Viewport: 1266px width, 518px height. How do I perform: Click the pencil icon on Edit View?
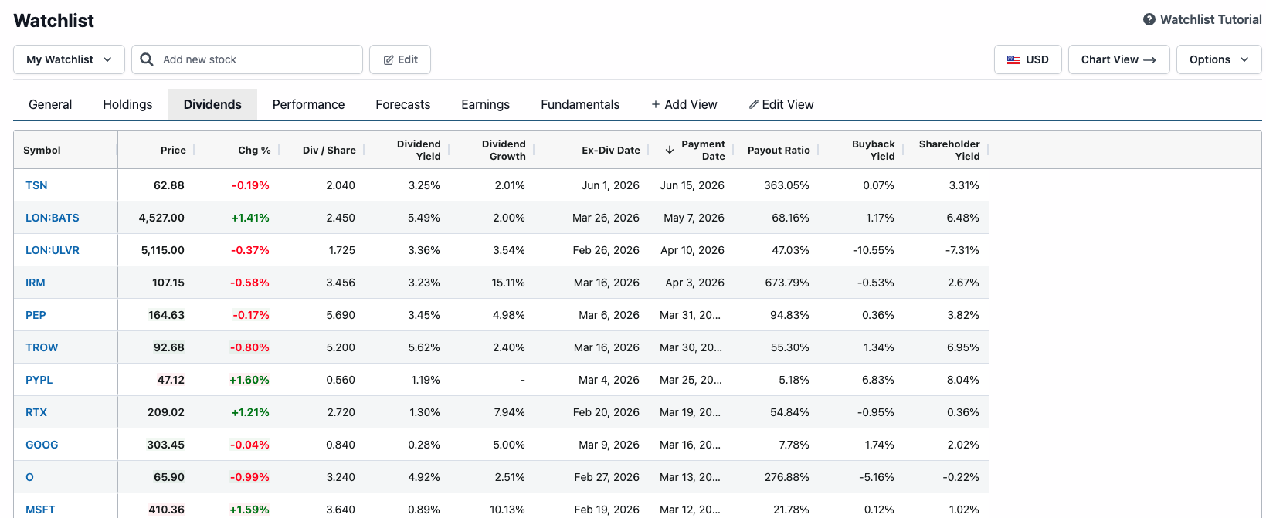pos(753,104)
